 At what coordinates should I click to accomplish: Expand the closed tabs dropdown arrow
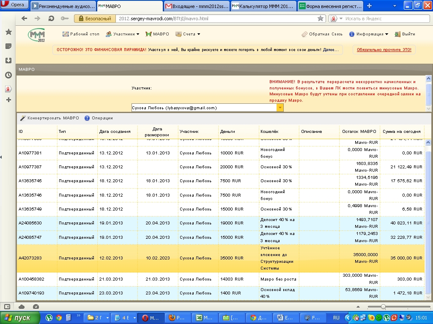395,6
